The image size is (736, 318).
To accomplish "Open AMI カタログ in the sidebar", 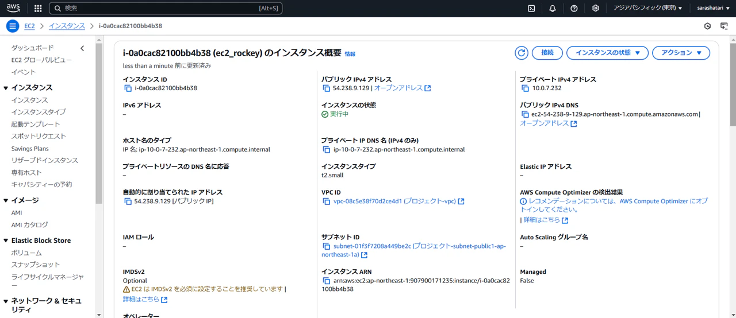I will click(30, 225).
